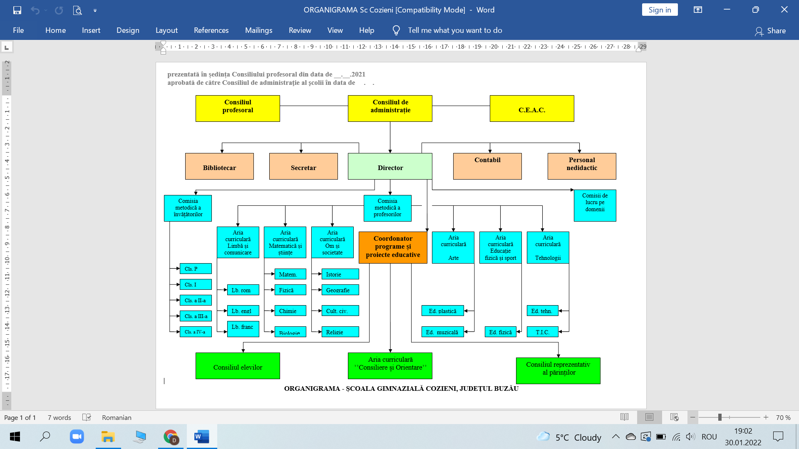Open Word from the Windows taskbar
Viewport: 799px width, 449px height.
[x=202, y=437]
